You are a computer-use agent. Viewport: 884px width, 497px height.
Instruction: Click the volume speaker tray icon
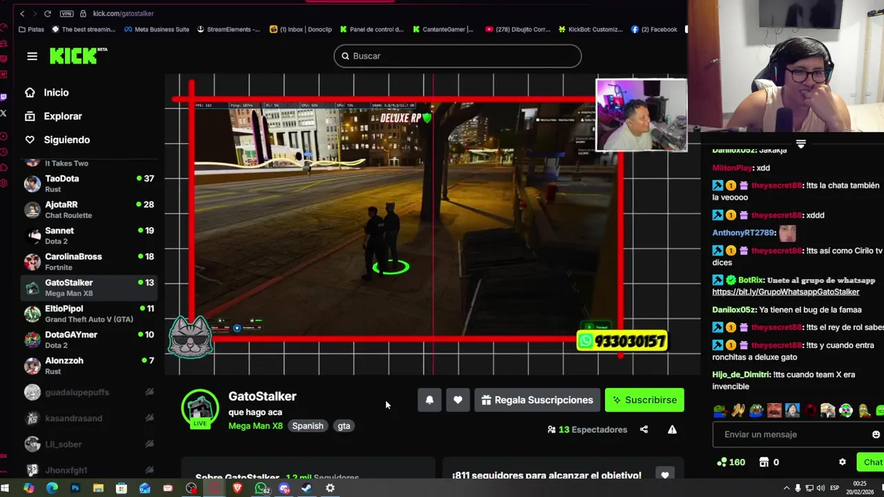click(821, 488)
